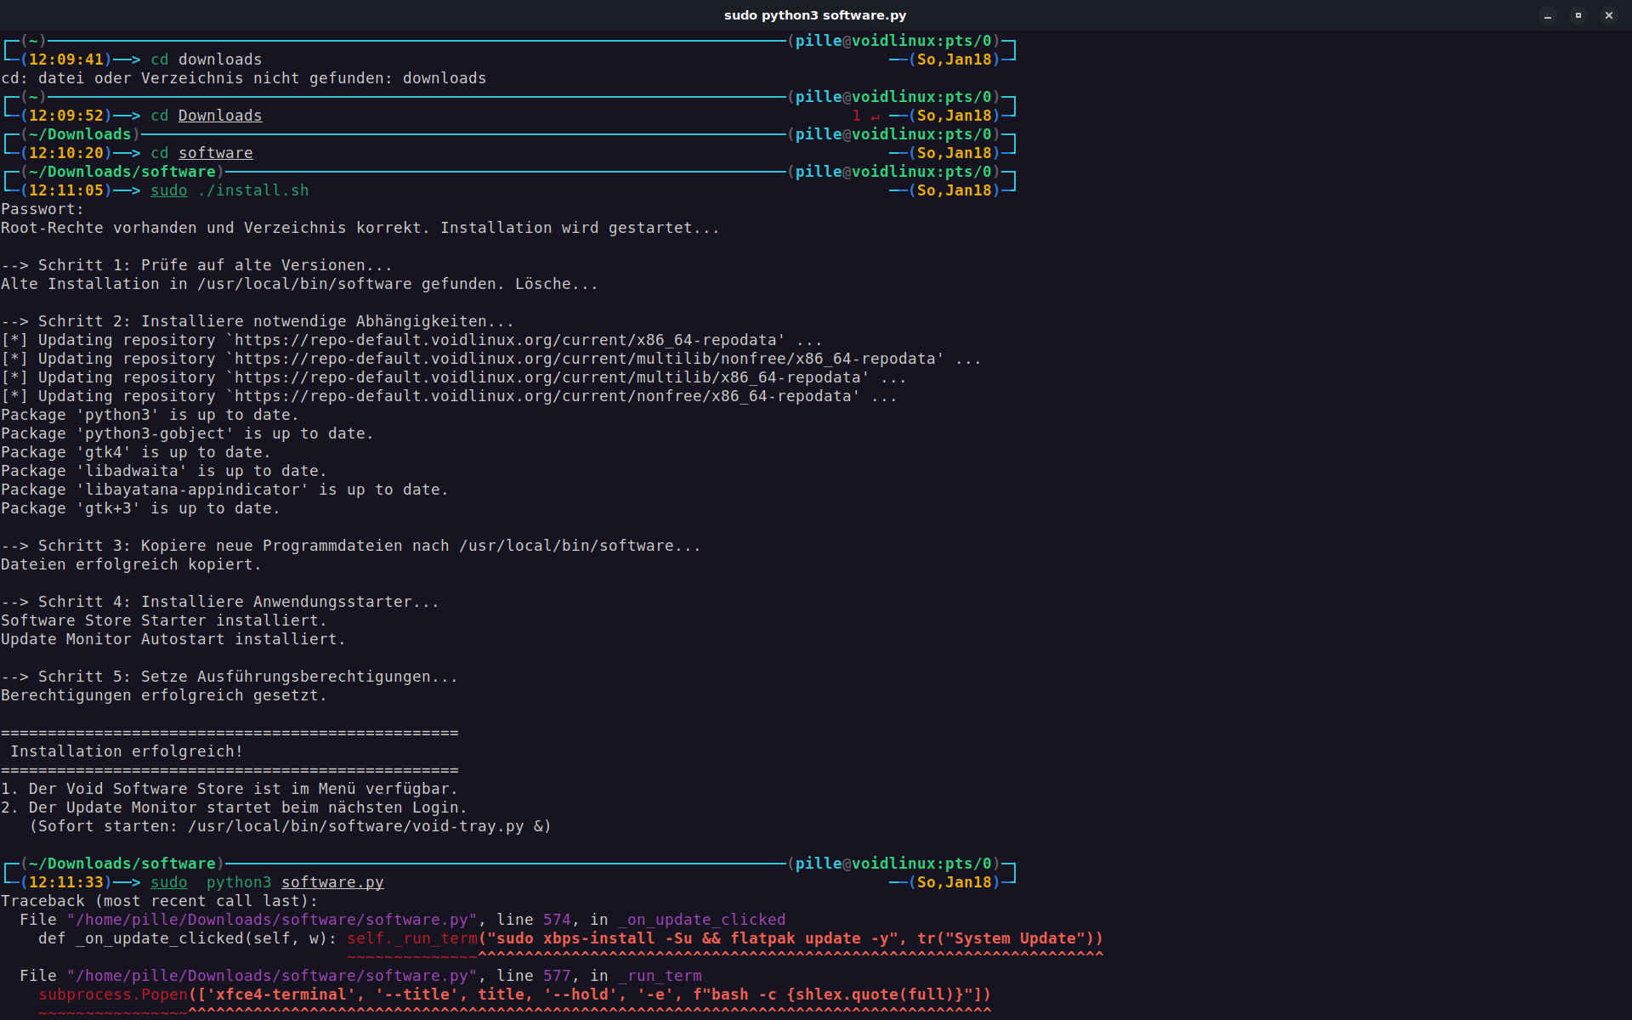1632x1020 pixels.
Task: Click the '/usr/local/bin/software/void-tray.py' path text
Action: (355, 826)
